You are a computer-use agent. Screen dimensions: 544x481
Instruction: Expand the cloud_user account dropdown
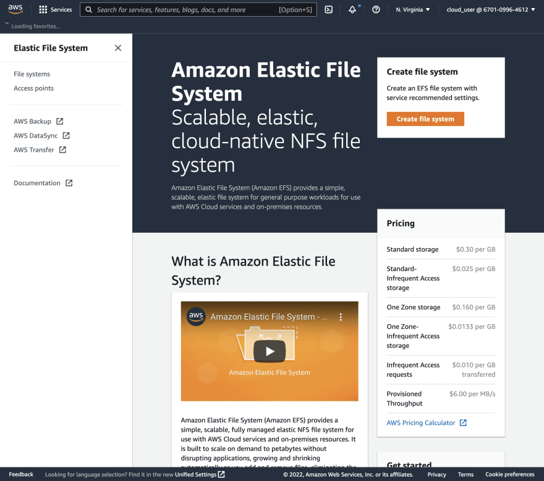point(491,10)
